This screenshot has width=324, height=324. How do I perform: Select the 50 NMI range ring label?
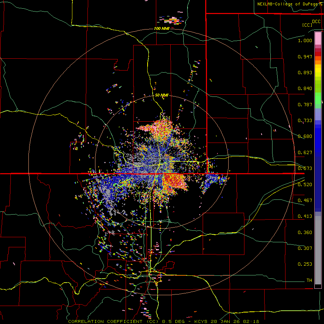(162, 95)
